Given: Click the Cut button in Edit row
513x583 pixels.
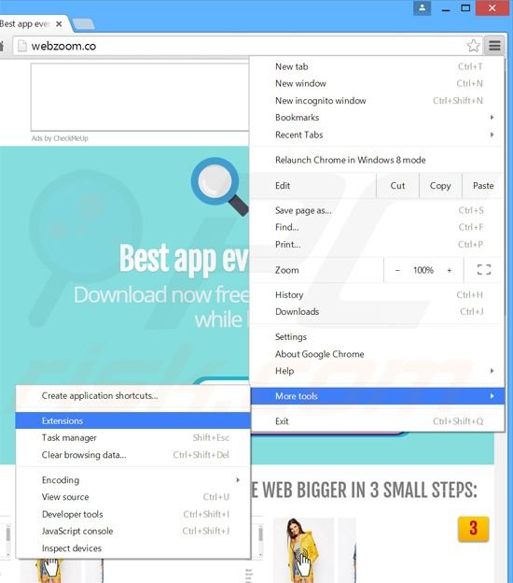Looking at the screenshot, I should 397,186.
